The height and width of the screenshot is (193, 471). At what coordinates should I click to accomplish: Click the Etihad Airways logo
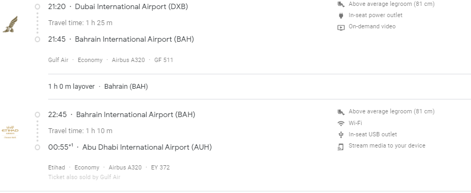(x=10, y=132)
